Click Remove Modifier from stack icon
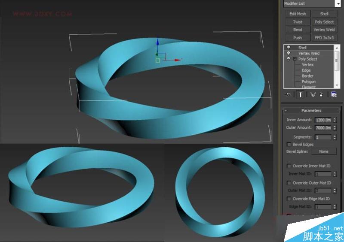The width and height of the screenshot is (344, 242). click(321, 95)
